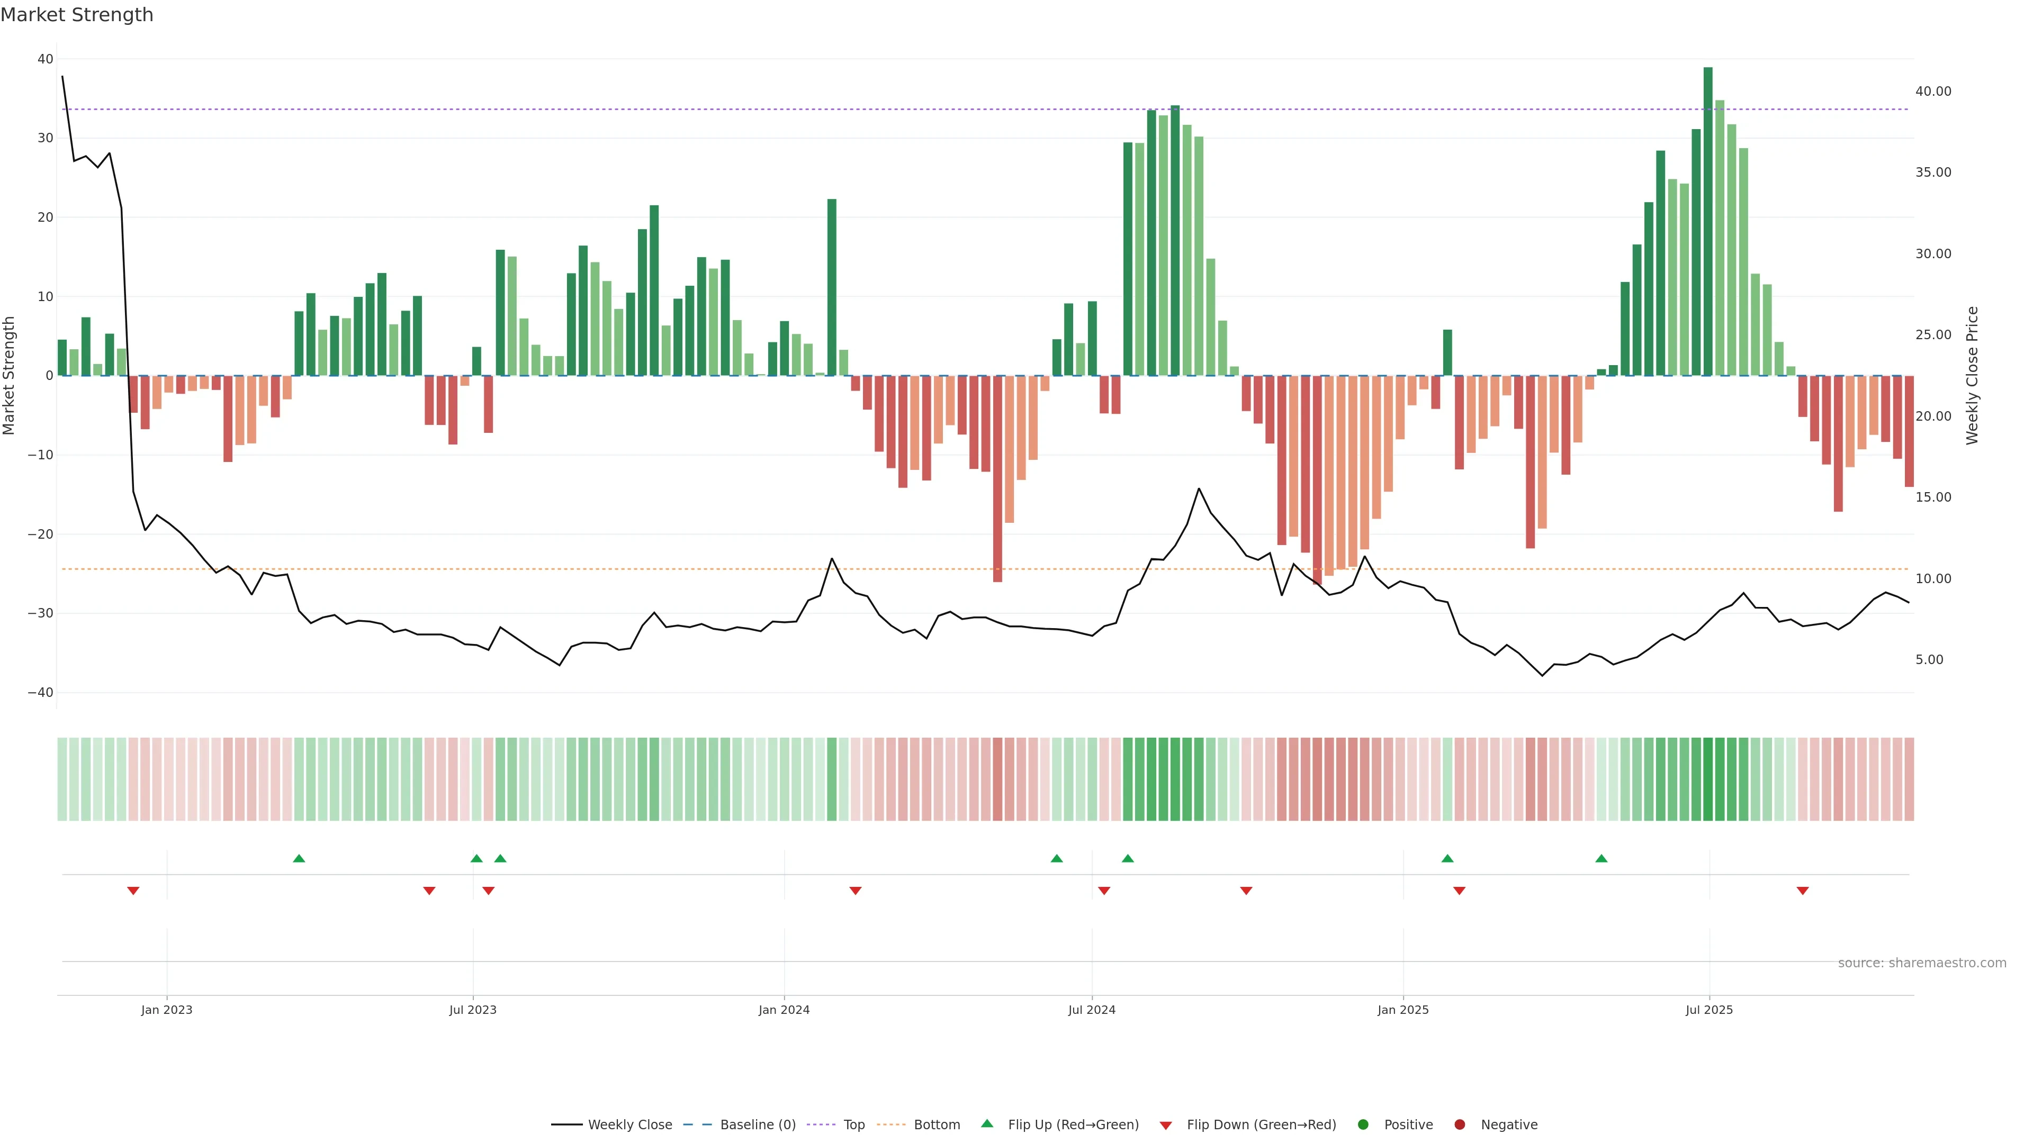Click the last red flip-down marker after Jul 2025
Screen dimensions: 2033x1143
tap(1803, 891)
